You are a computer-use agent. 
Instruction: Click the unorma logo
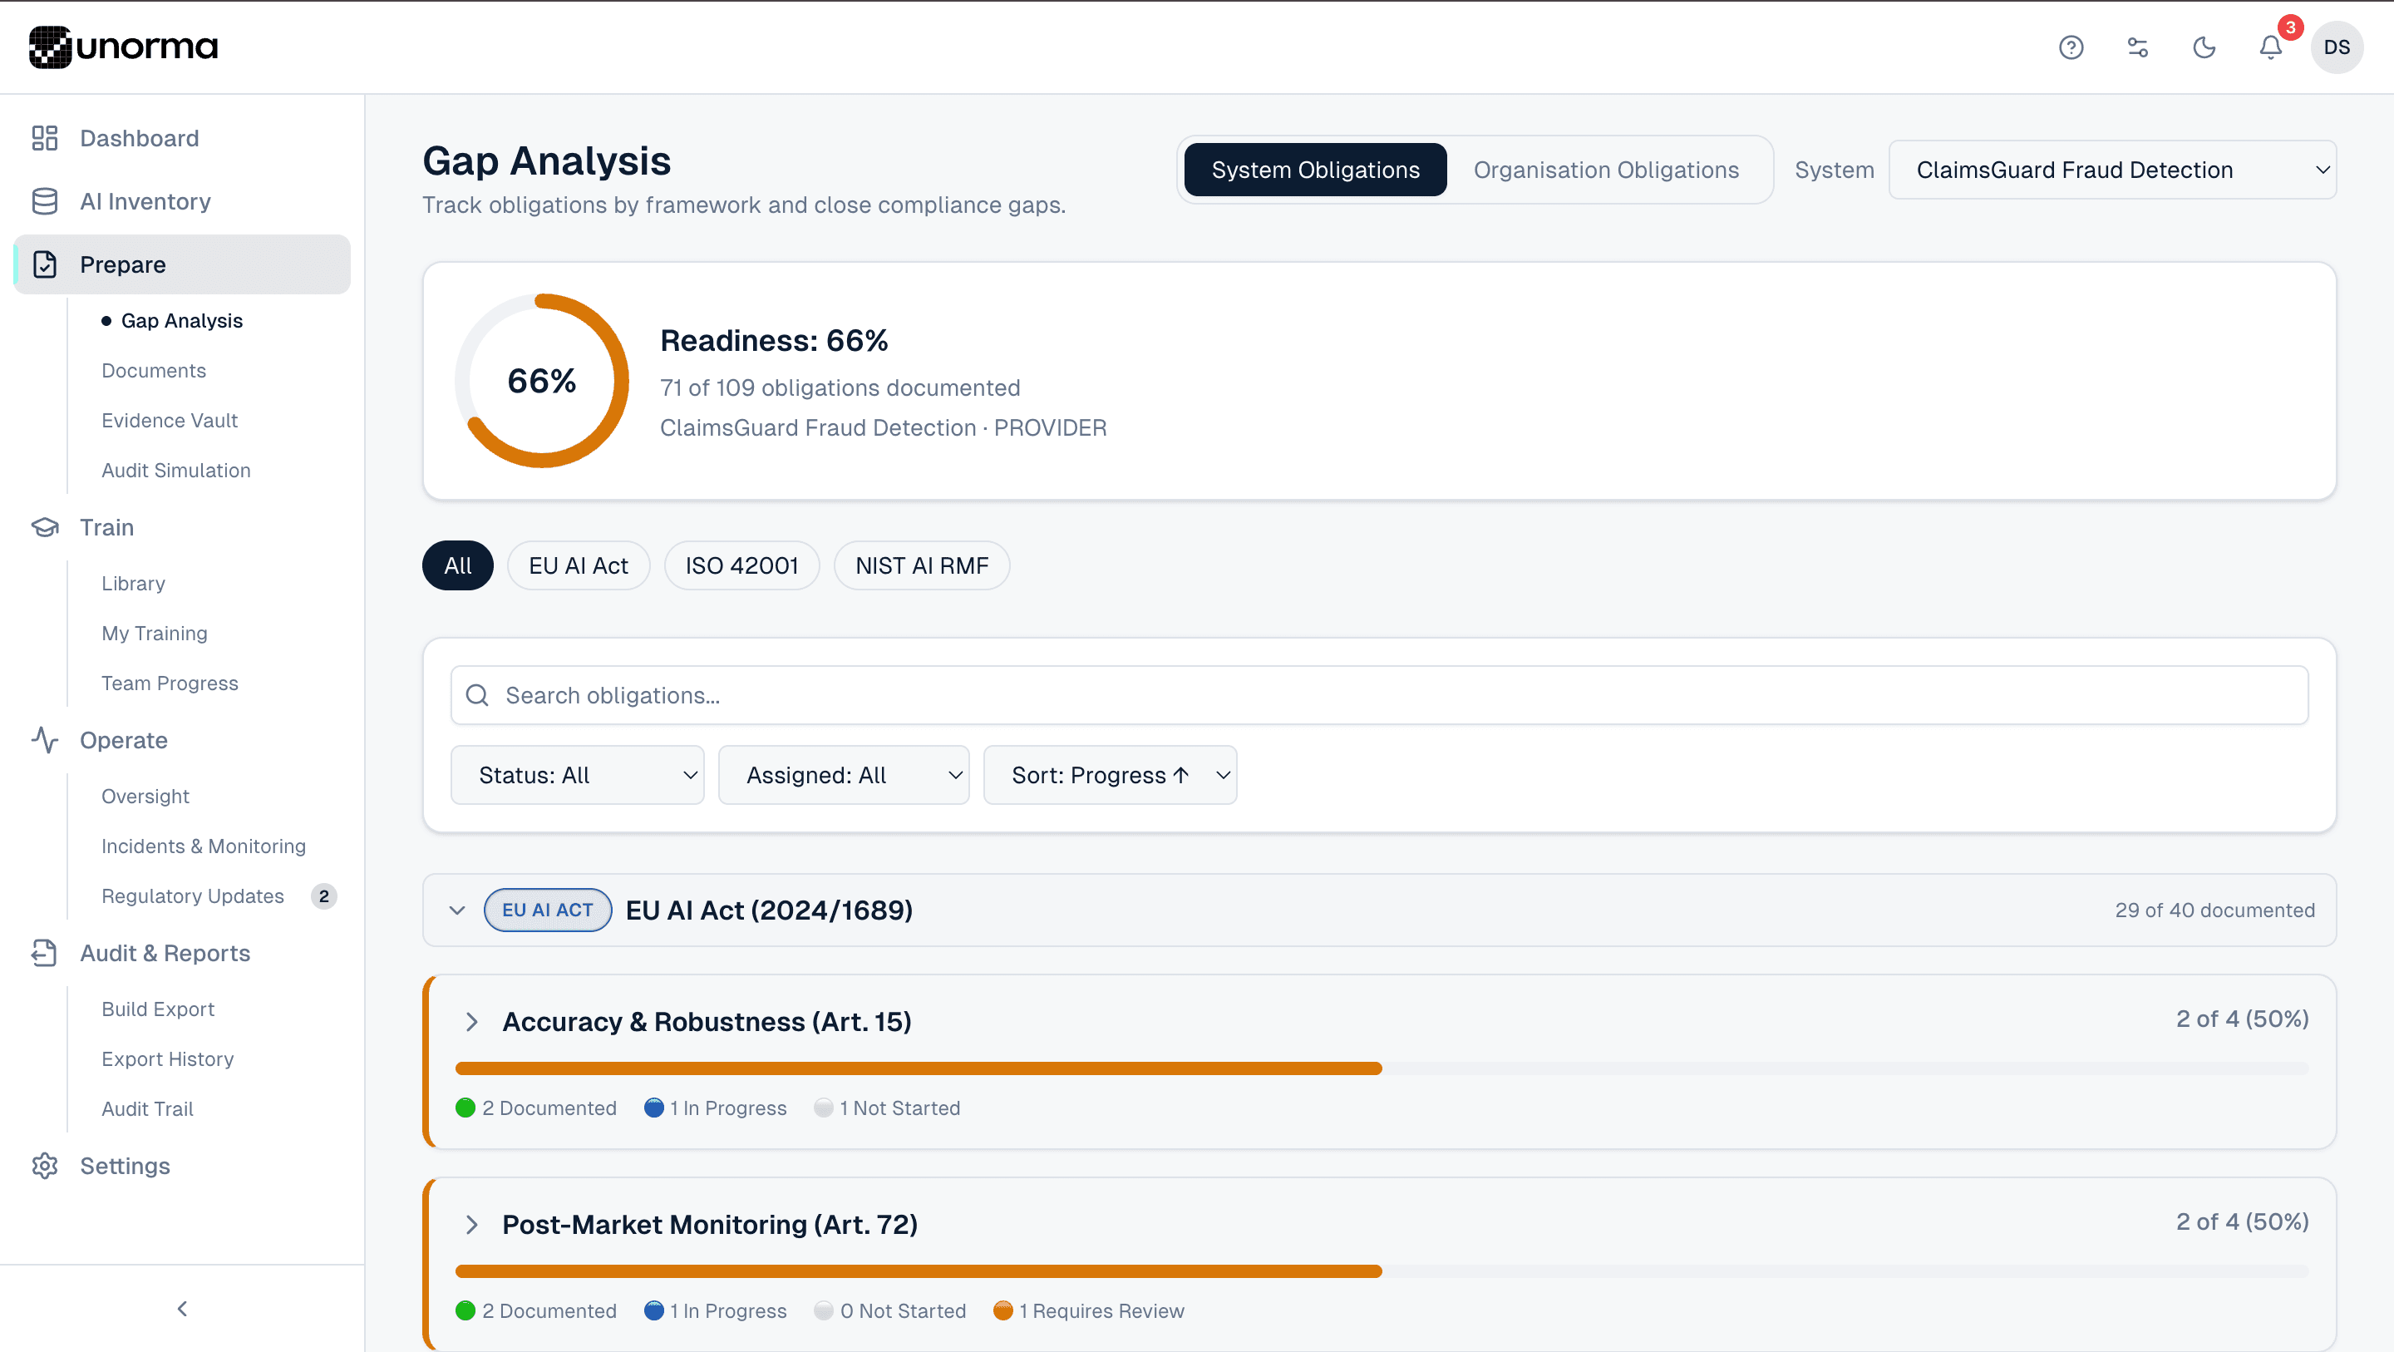pos(124,47)
